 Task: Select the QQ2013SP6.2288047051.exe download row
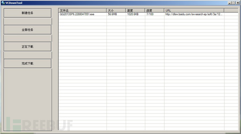point(148,14)
